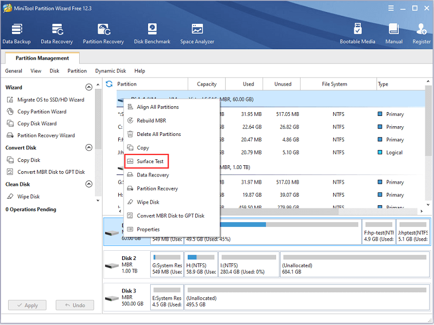This screenshot has width=434, height=325.
Task: Select Copy in the context menu
Action: point(171,147)
